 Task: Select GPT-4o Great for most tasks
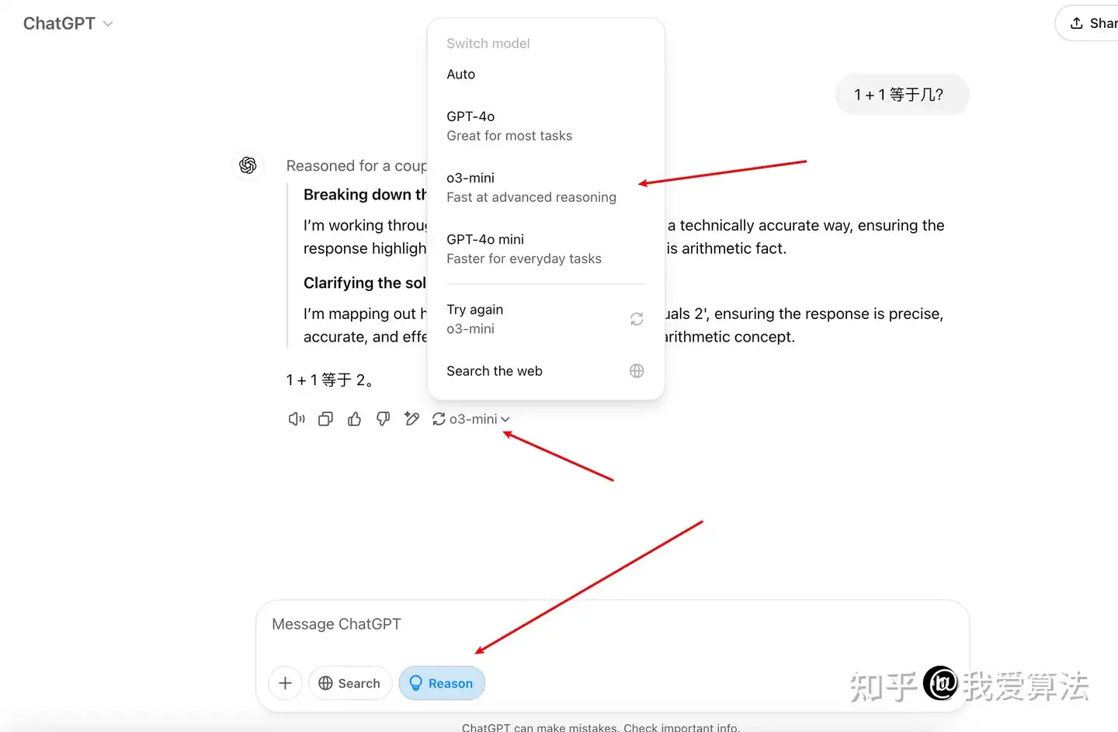coord(546,126)
